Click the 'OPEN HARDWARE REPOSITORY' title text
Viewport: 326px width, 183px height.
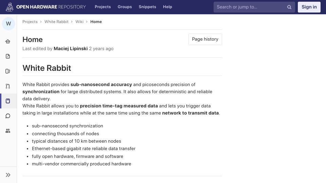pos(51,7)
